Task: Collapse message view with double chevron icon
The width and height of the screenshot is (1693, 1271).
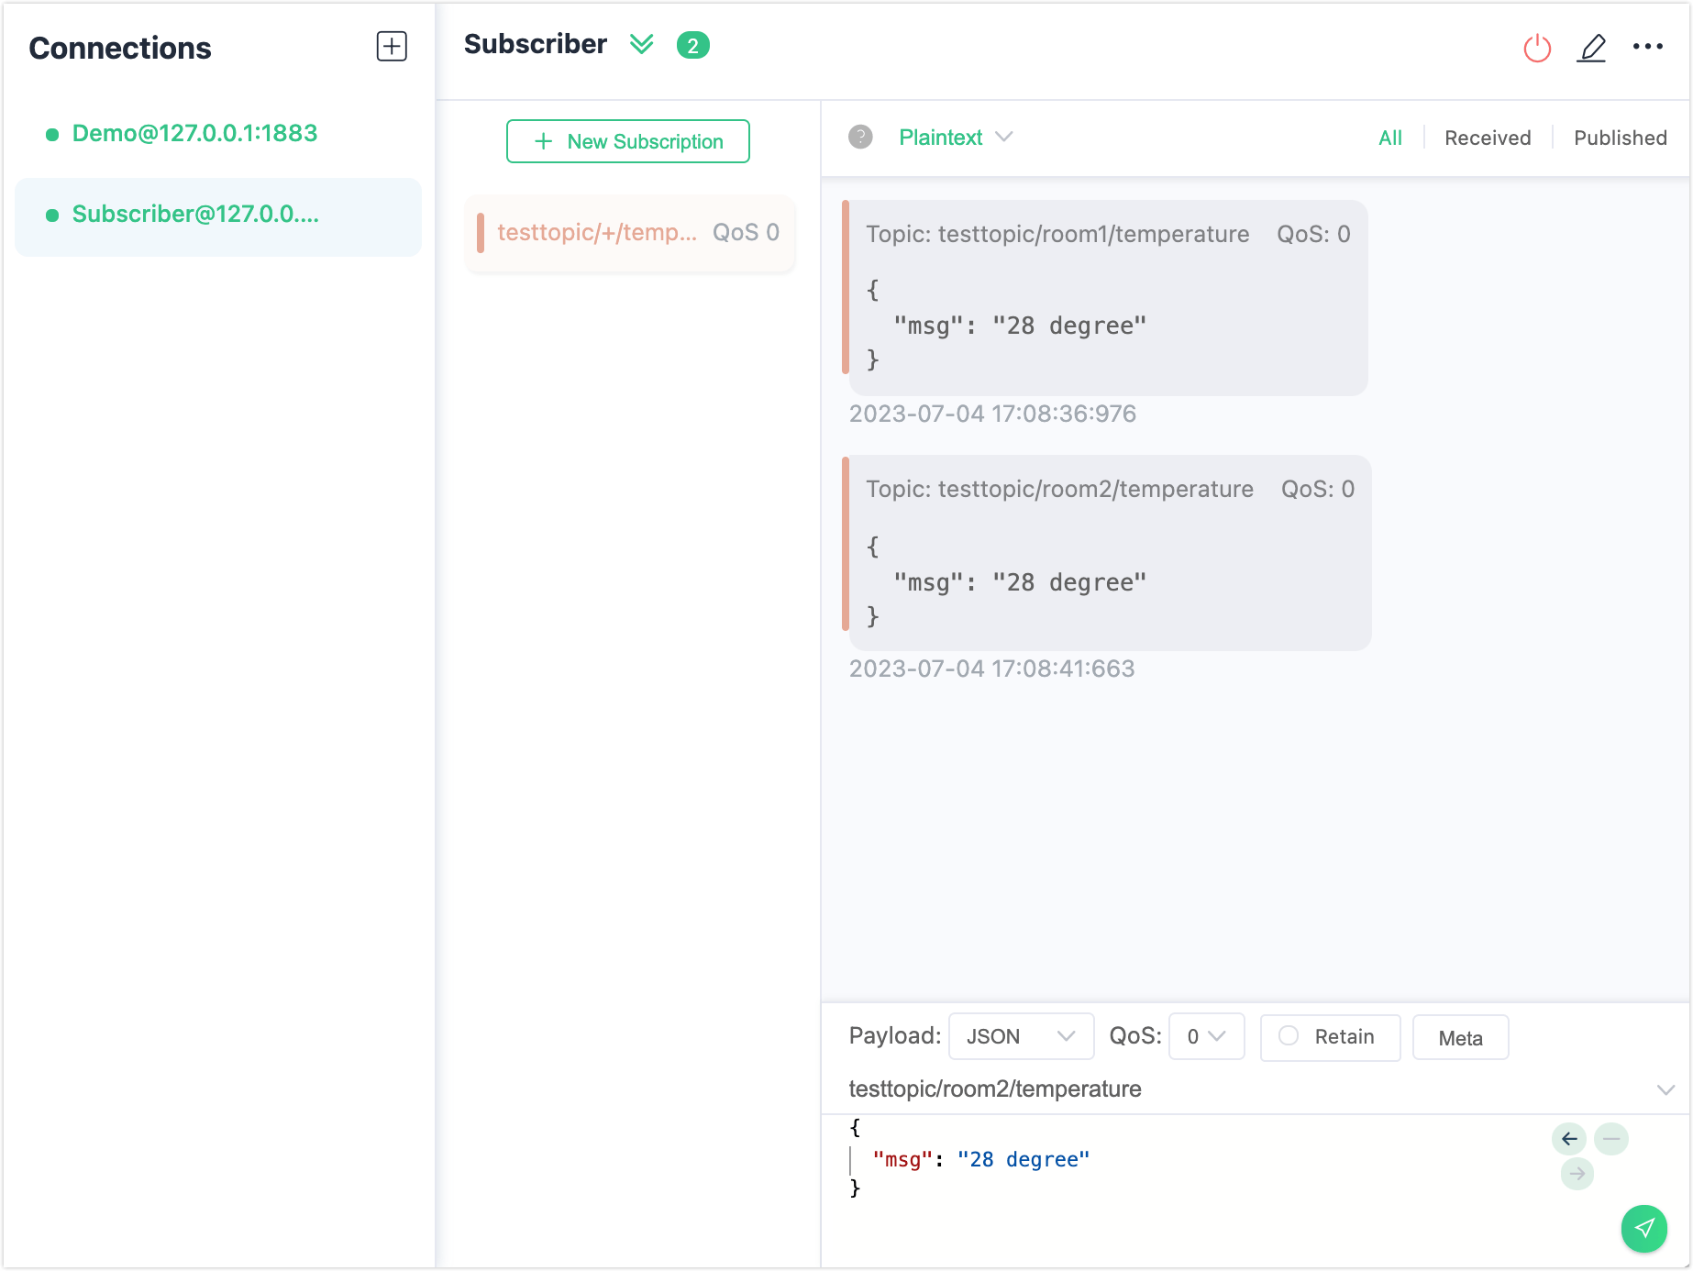Action: [642, 44]
